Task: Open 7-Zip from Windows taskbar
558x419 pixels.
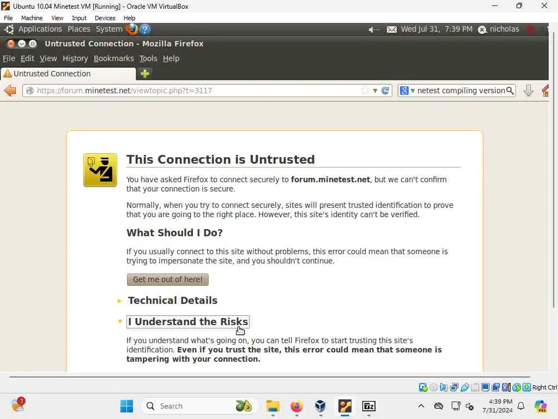Action: tap(369, 406)
